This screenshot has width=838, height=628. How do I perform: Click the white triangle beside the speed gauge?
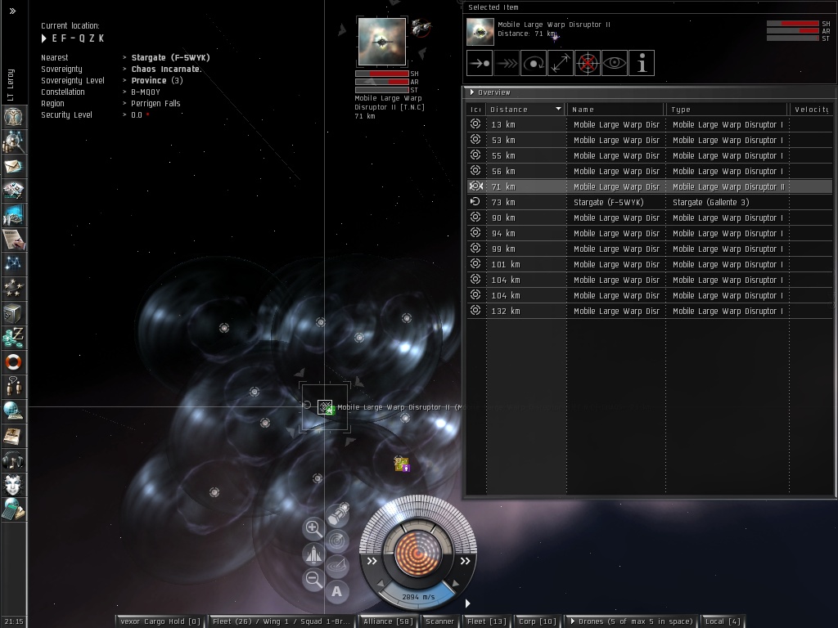(467, 603)
